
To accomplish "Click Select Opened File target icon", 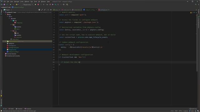I will point(39,10).
